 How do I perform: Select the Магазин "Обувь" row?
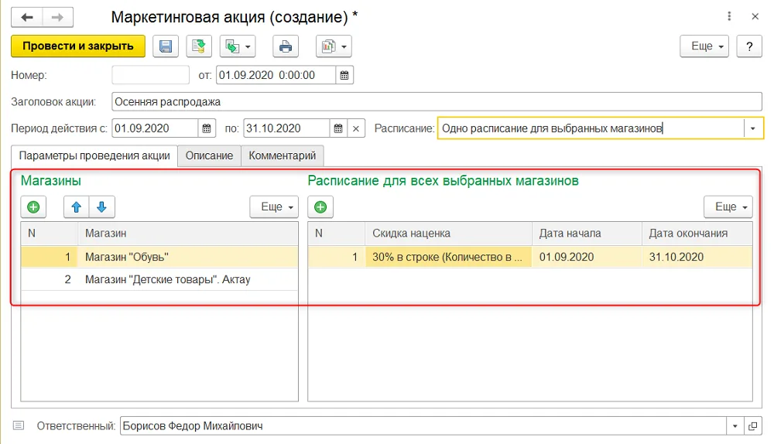159,257
